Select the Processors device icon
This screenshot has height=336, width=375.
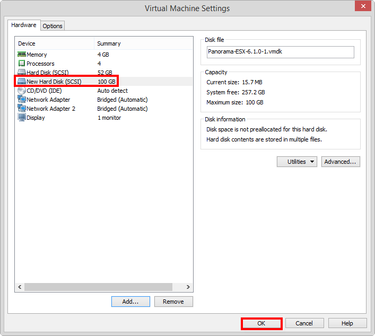(x=22, y=64)
